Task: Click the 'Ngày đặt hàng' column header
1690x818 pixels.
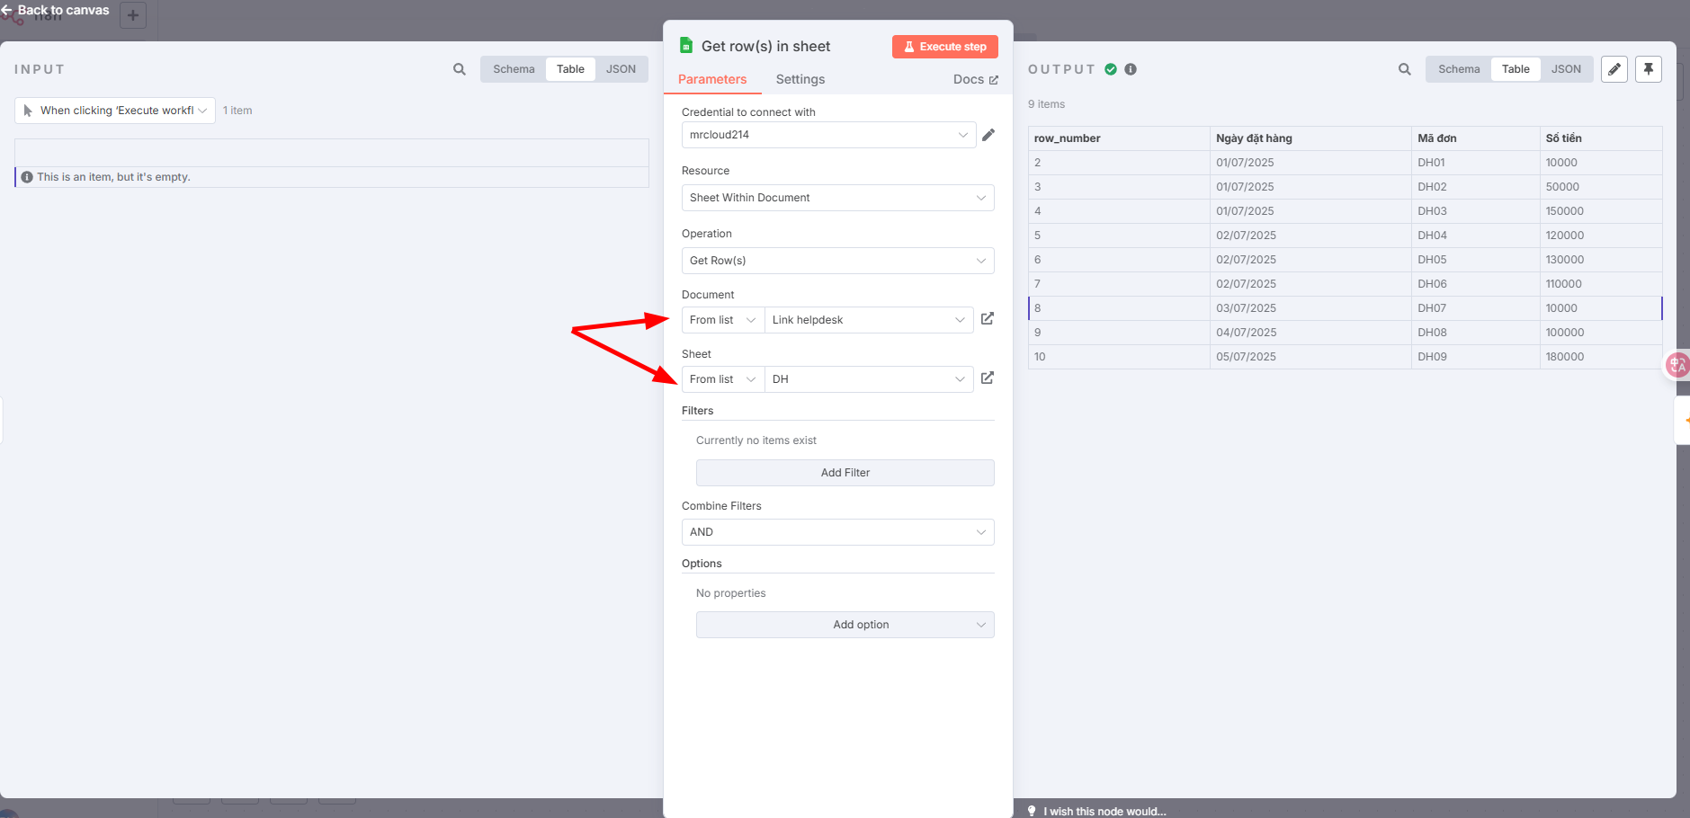Action: coord(1310,138)
